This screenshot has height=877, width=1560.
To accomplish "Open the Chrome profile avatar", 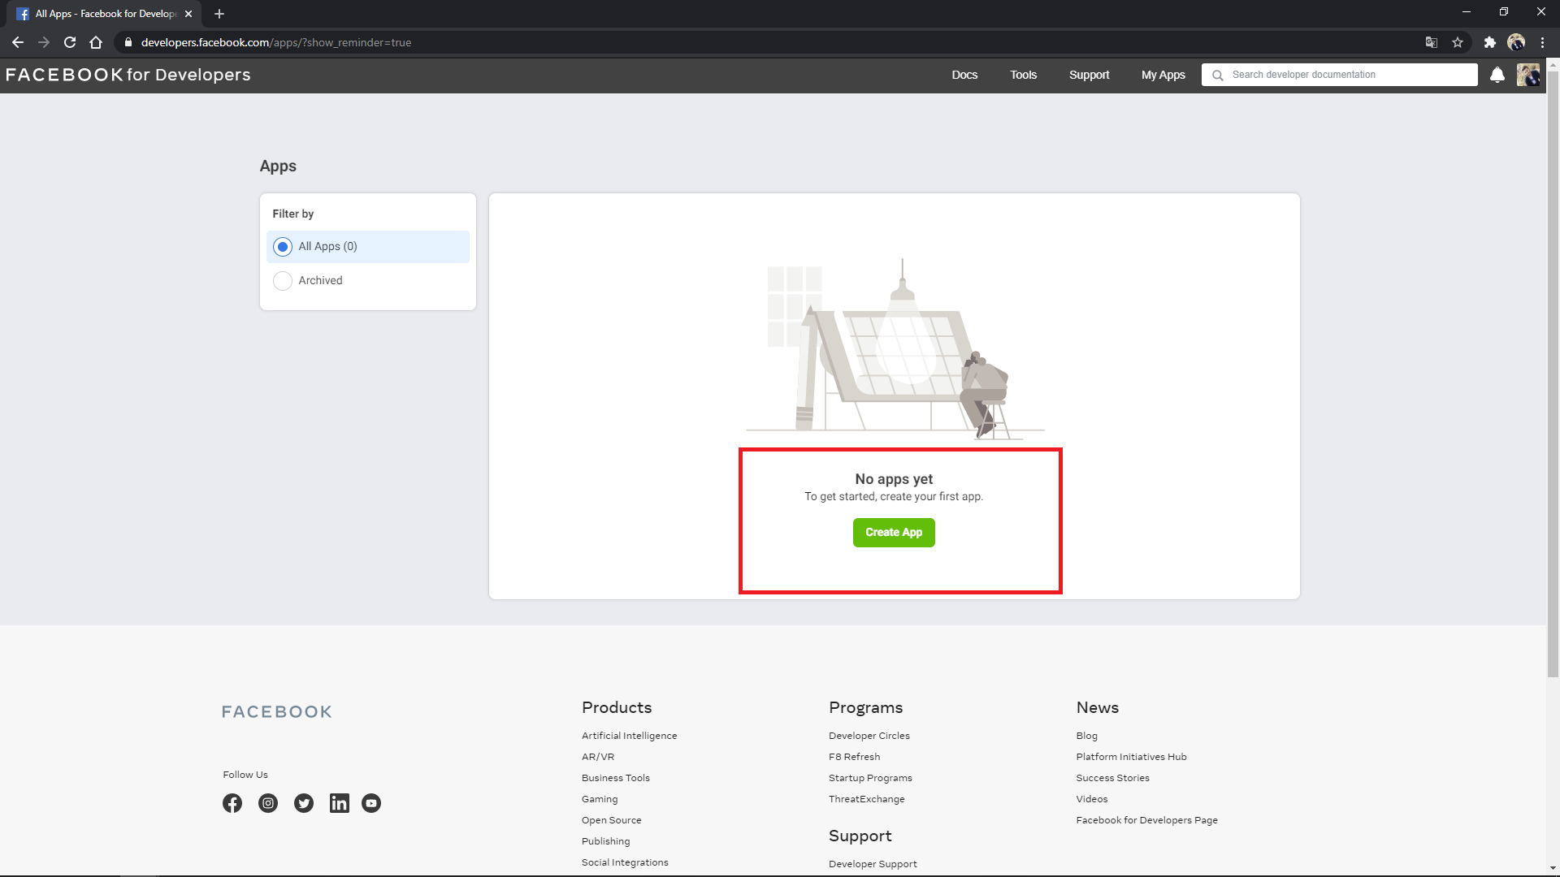I will point(1516,42).
